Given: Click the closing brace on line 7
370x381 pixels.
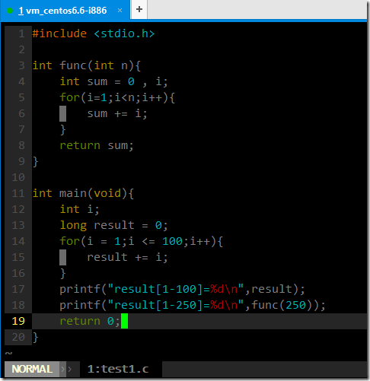Looking at the screenshot, I should pyautogui.click(x=63, y=130).
